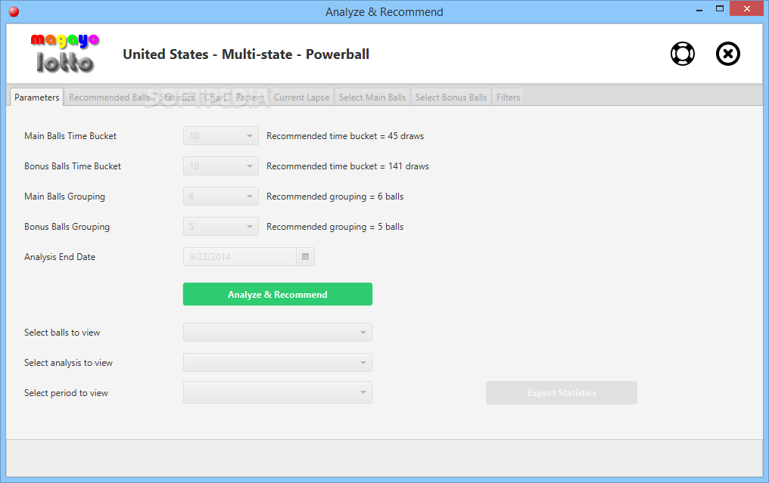Screen dimensions: 769x483
Task: Click the magayo lotto logo
Action: (65, 54)
